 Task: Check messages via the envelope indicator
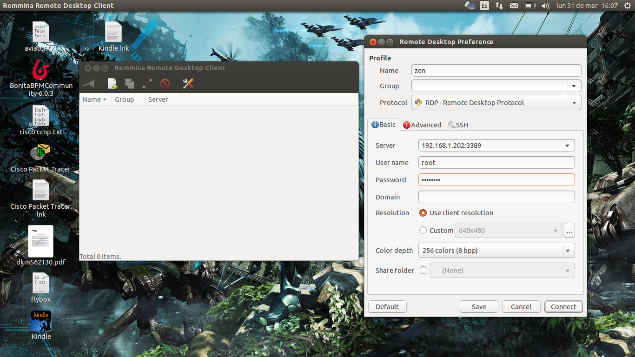coord(514,6)
